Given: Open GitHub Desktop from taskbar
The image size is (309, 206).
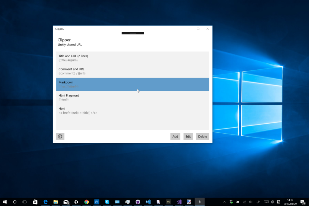Looking at the screenshot, I should pyautogui.click(x=138, y=202).
